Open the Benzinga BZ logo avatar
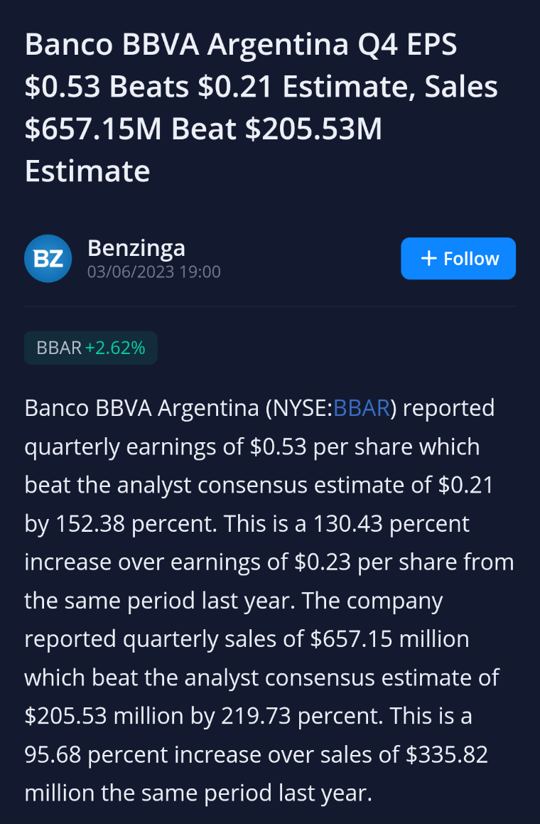Viewport: 540px width, 824px height. click(48, 259)
